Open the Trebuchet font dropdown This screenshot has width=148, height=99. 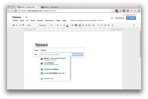click(44, 25)
